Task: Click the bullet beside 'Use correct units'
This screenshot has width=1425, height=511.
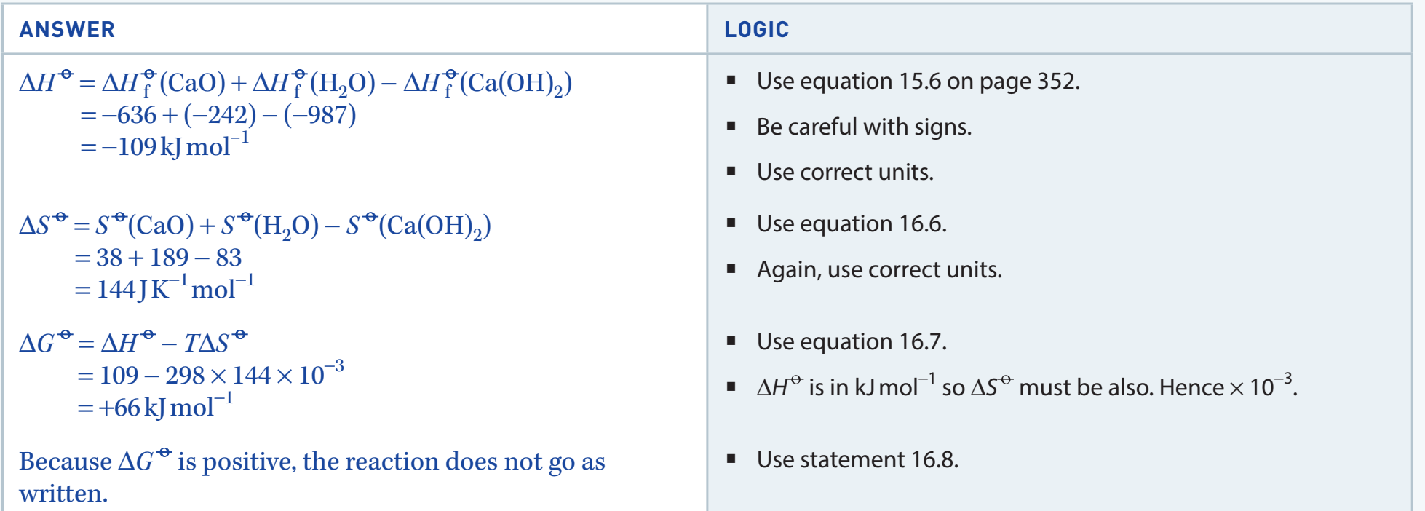Action: (731, 171)
